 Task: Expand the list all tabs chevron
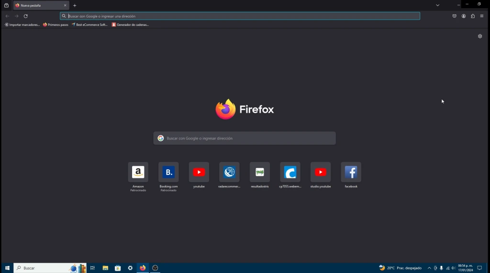click(437, 5)
